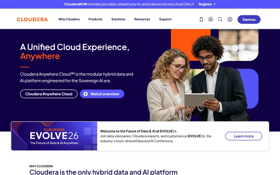
Task: Click the 'Join data visionaries' description text
Action: pos(156,139)
